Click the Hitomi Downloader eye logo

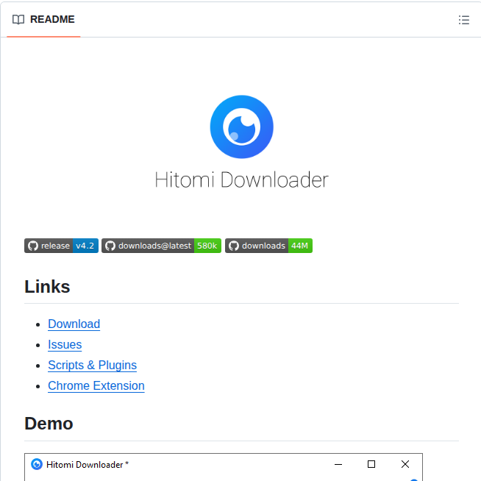(241, 127)
